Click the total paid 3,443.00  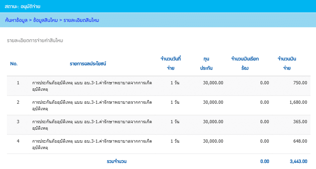pyautogui.click(x=299, y=161)
